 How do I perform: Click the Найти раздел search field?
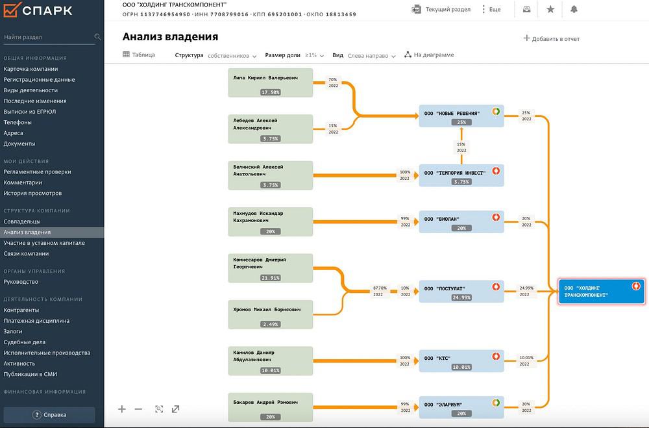pos(48,37)
